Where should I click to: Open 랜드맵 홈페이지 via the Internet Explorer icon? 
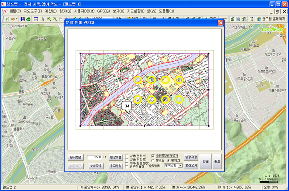[x=259, y=19]
